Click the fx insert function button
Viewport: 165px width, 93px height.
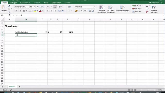point(21,15)
